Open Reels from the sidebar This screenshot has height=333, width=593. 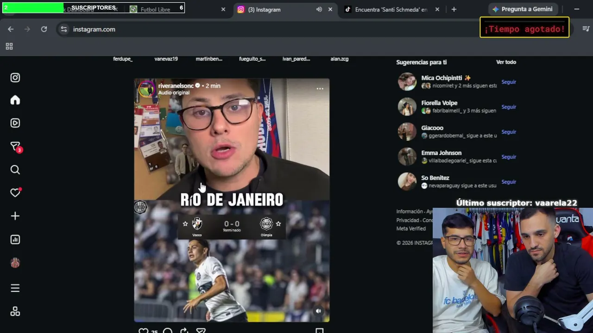pyautogui.click(x=15, y=123)
